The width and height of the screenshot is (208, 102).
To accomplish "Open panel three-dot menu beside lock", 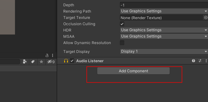I will (x=53, y=55).
